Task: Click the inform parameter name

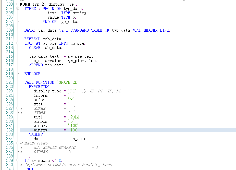Action: coord(41,95)
